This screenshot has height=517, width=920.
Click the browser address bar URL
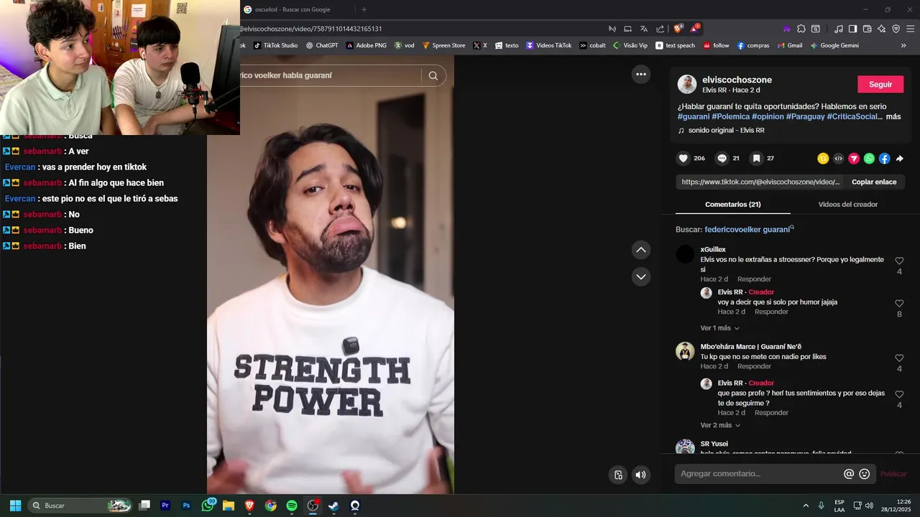310,29
